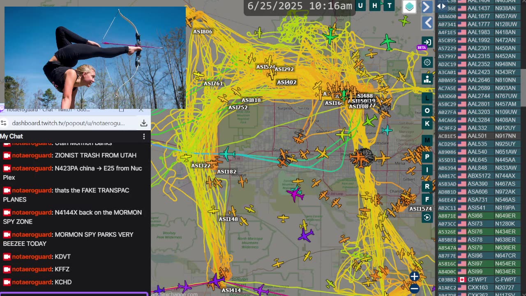The image size is (526, 296).
Task: Toggle the L labels button
Action: tap(427, 98)
